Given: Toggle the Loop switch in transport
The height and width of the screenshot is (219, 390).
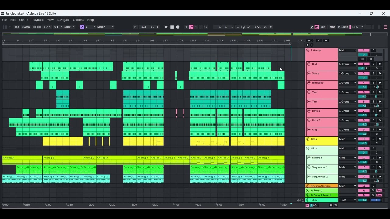Looking at the screenshot, I should tap(243, 27).
